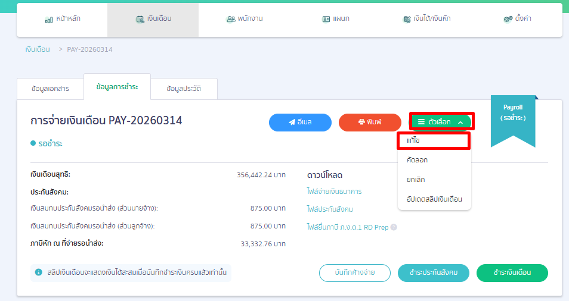This screenshot has width=569, height=301.
Task: Click the help question mark icon beside RD Prep
Action: tap(394, 227)
